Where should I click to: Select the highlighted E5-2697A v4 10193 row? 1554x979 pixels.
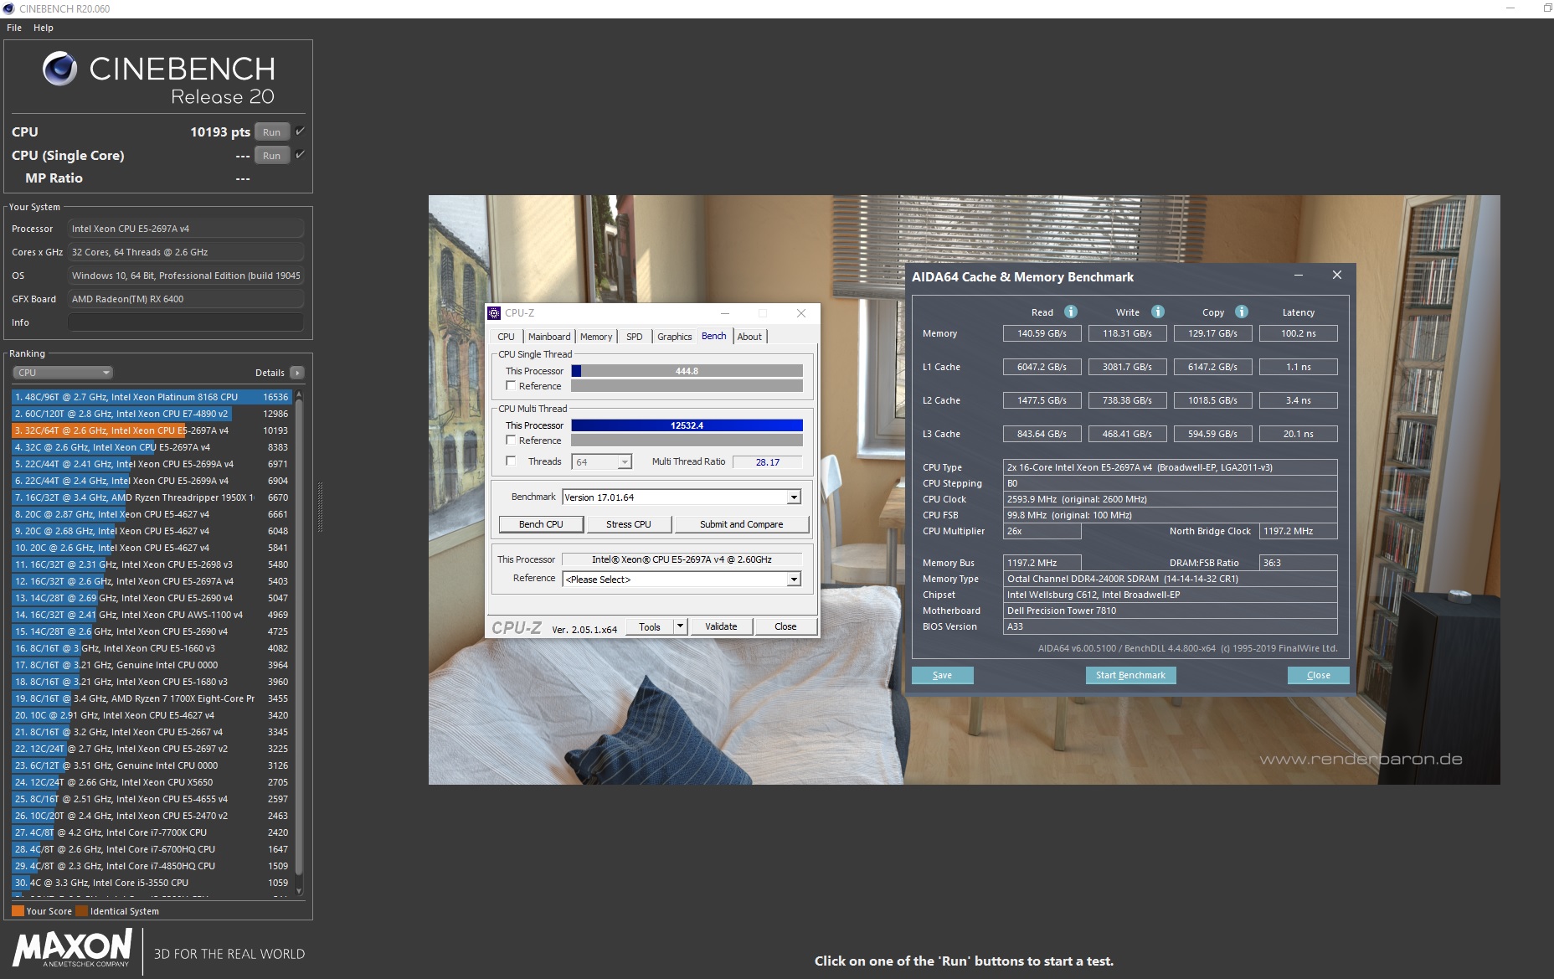[151, 430]
